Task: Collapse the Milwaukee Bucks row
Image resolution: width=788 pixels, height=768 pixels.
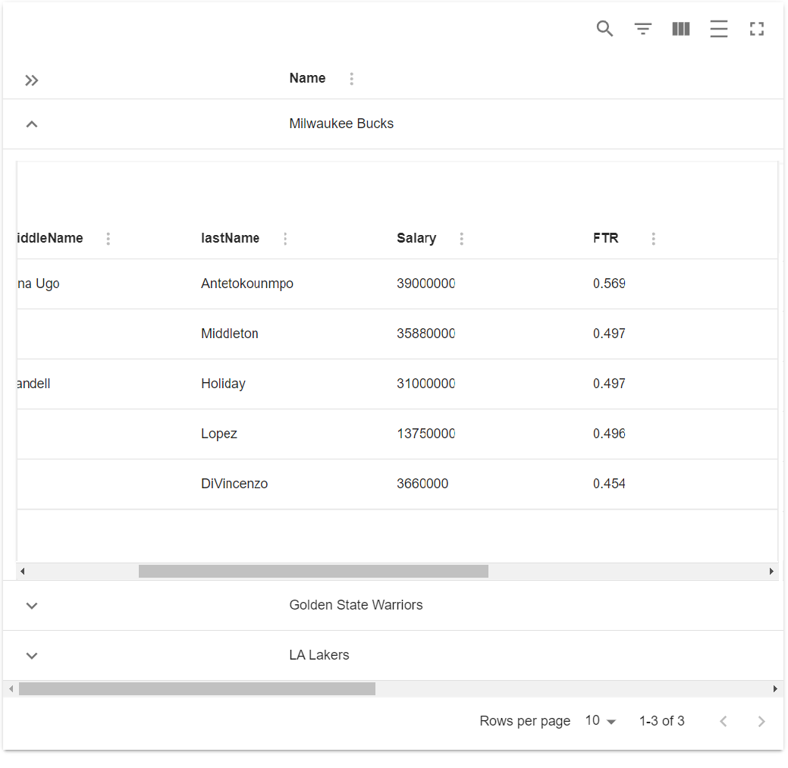Action: (32, 124)
